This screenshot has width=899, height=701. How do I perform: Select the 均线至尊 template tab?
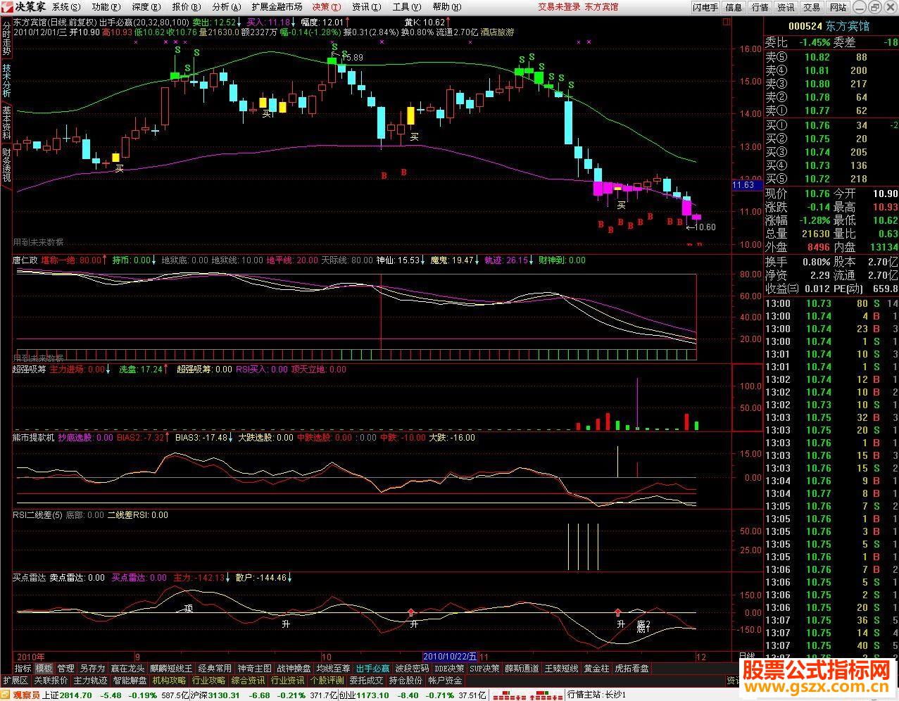[x=333, y=668]
